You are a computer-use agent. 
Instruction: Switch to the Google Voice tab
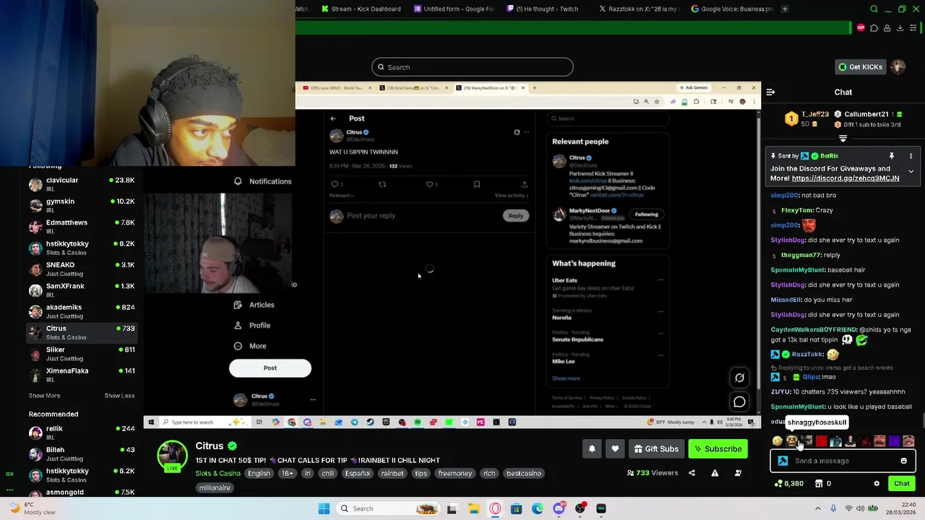[x=731, y=9]
